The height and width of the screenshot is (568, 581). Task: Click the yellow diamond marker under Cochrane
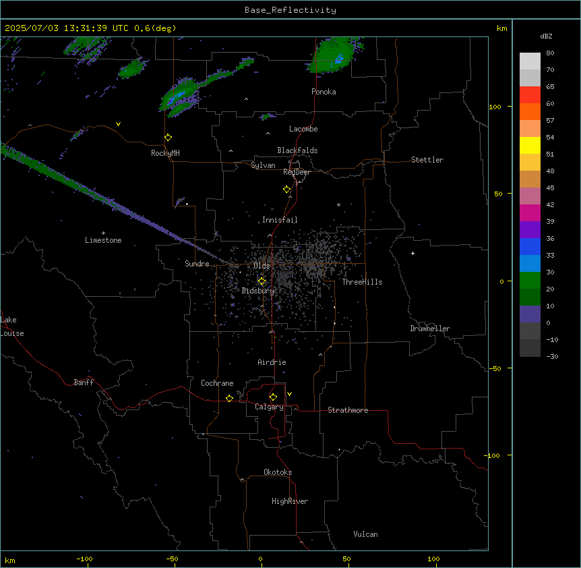(x=229, y=398)
